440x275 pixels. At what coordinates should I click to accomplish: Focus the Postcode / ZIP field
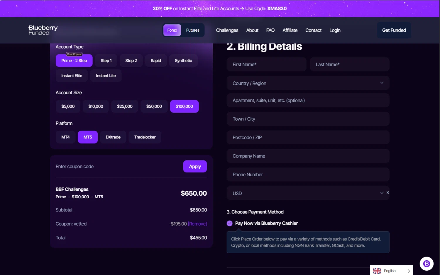click(308, 137)
